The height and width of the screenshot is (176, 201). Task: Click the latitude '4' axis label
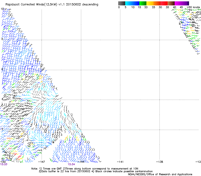click(2, 99)
